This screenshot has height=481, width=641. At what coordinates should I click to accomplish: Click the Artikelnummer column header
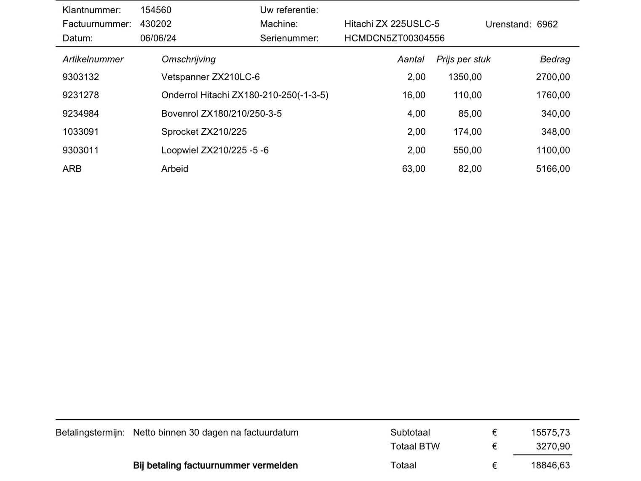(x=93, y=59)
